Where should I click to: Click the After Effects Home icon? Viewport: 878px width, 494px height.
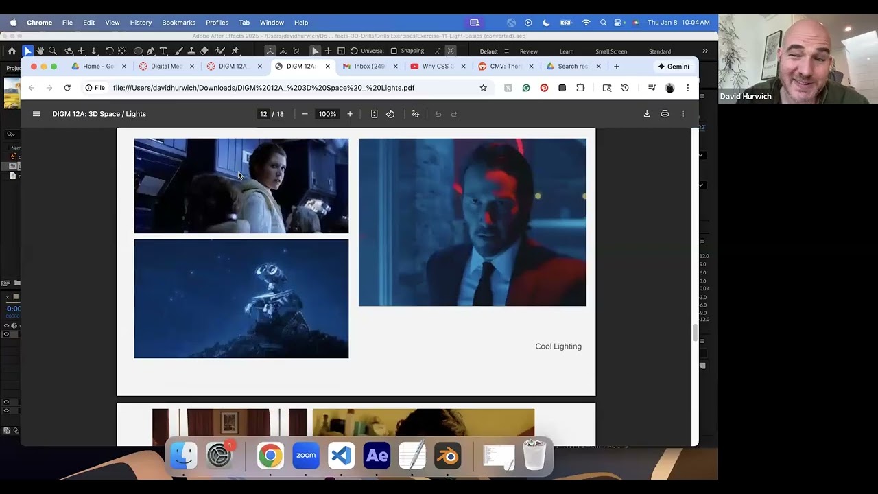(12, 51)
